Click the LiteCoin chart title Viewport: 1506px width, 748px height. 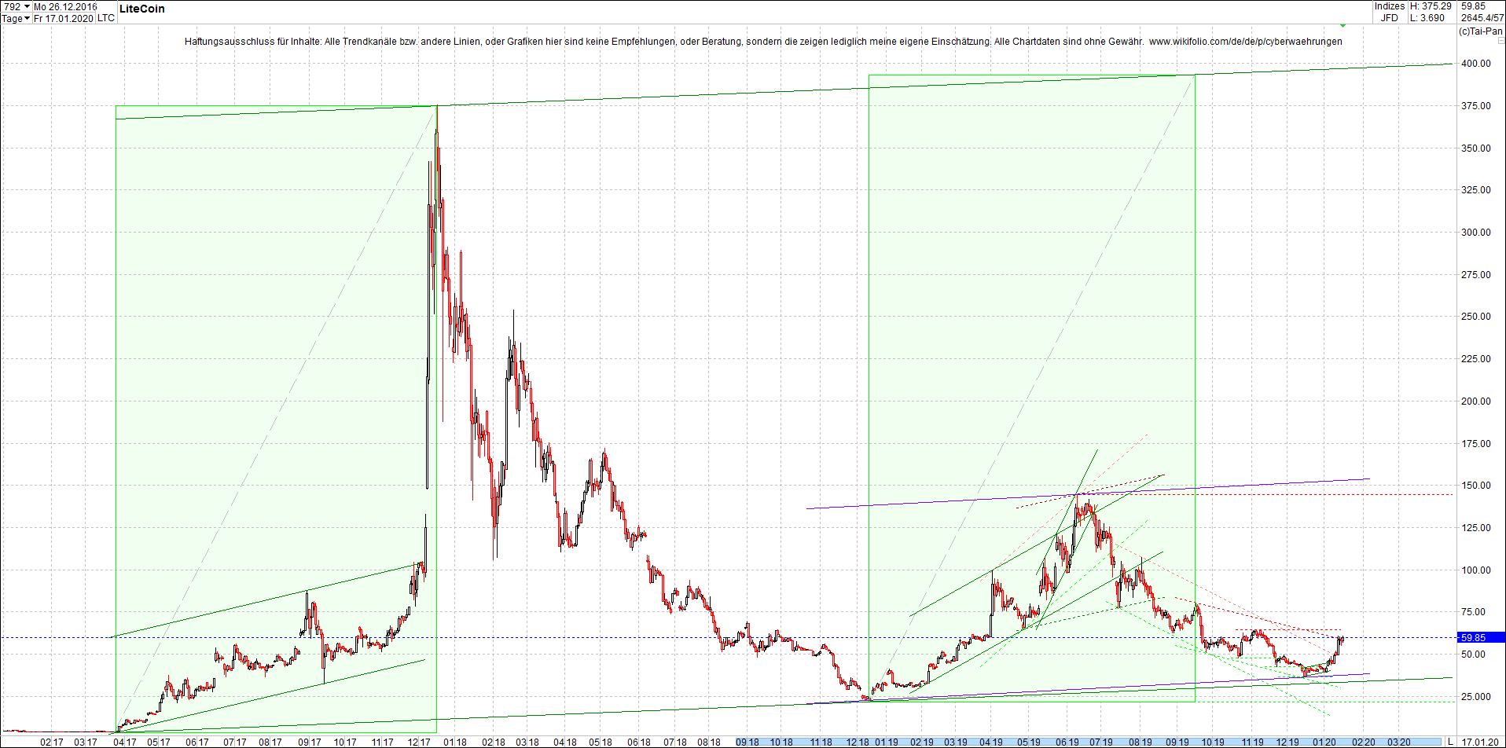point(142,9)
